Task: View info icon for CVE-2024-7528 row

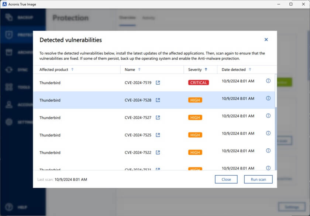Action: 268,98
